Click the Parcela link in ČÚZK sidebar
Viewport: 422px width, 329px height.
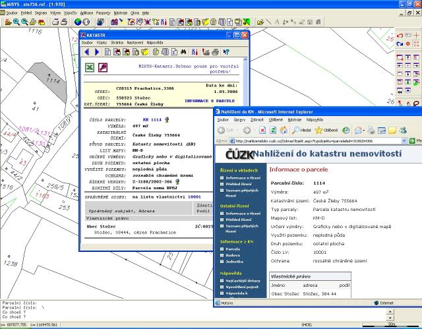[233, 249]
